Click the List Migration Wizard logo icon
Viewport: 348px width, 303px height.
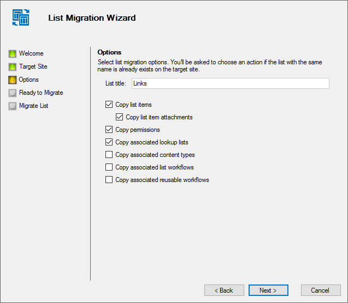coord(21,17)
